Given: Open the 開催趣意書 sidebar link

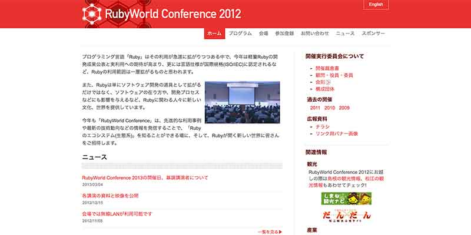Looking at the screenshot, I should pyautogui.click(x=327, y=68).
